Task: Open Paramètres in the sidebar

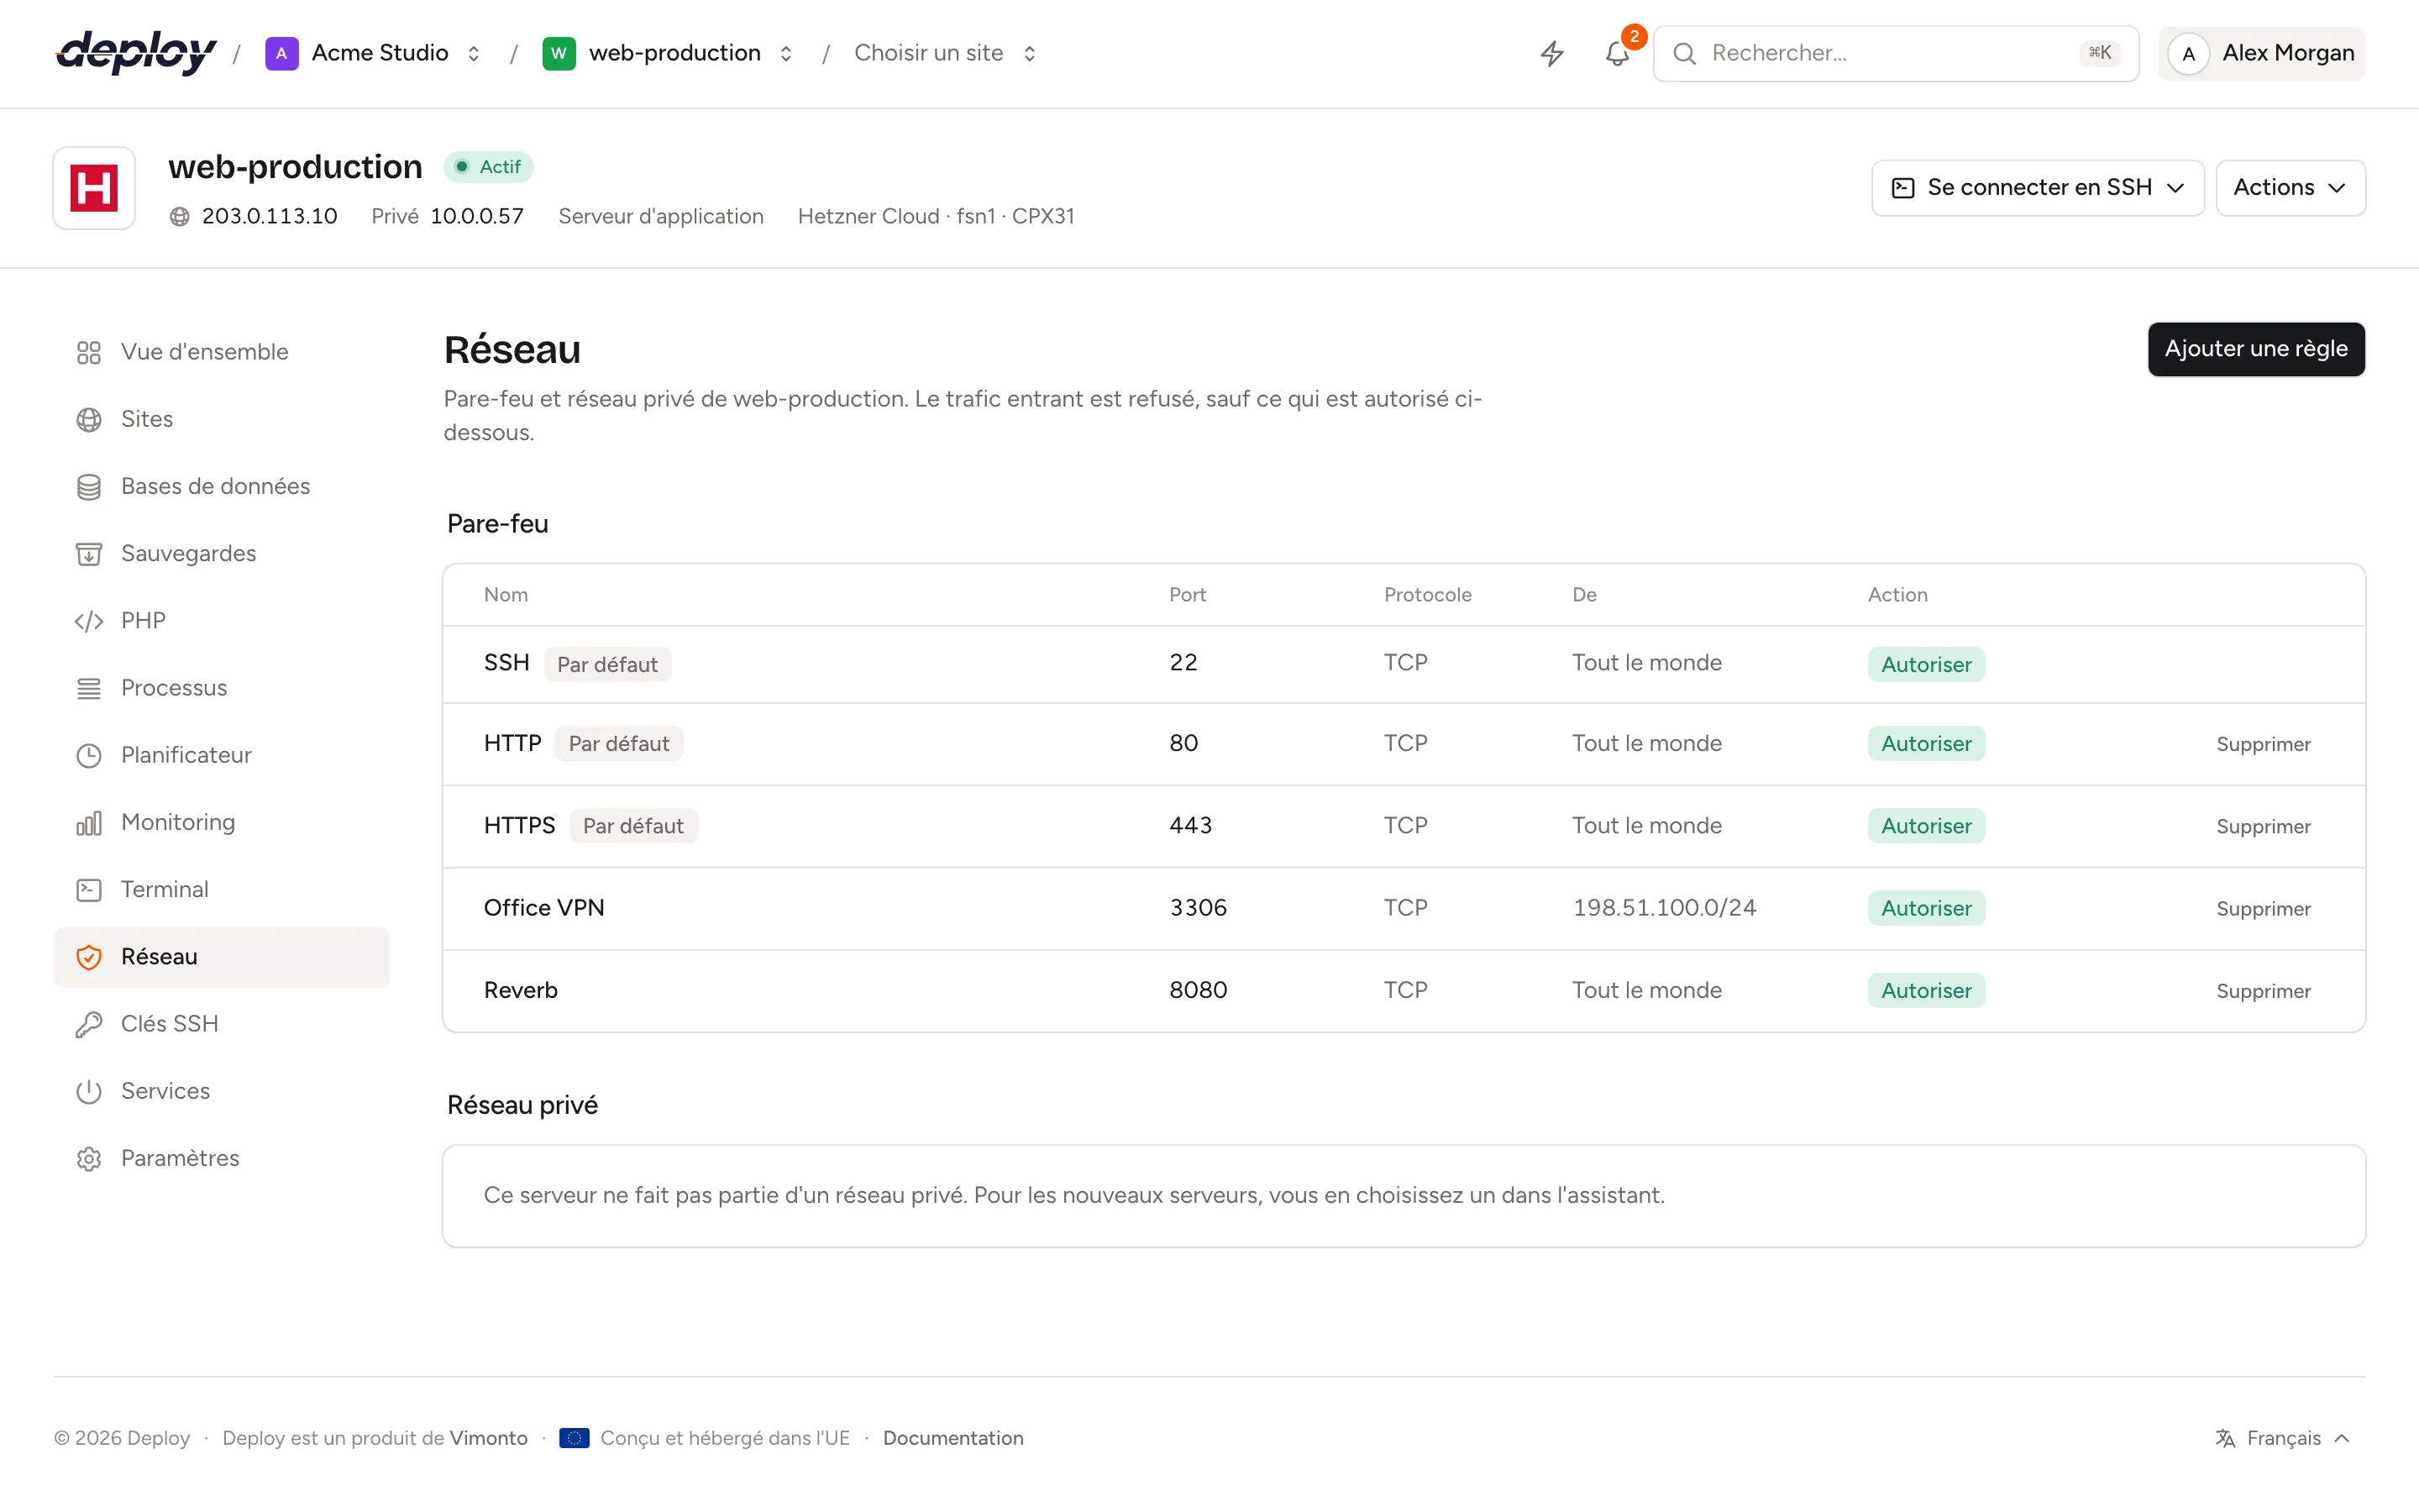Action: [x=221, y=1158]
